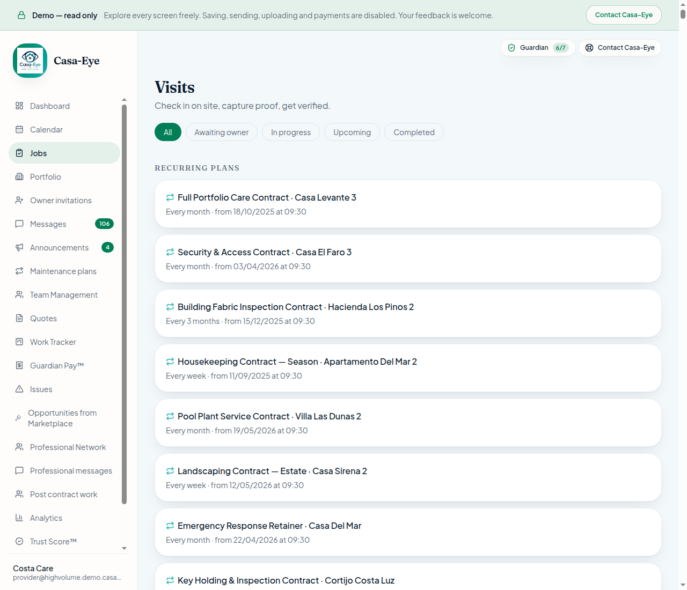Click the Messages speech bubble icon
Screen dimensions: 687x590
pos(19,224)
